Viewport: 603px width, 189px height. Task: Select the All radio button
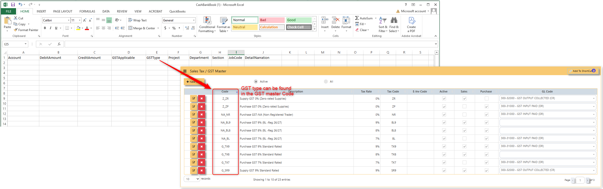click(x=326, y=82)
